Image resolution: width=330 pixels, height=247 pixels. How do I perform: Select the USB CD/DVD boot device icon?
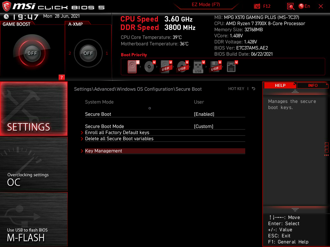pyautogui.click(x=183, y=67)
